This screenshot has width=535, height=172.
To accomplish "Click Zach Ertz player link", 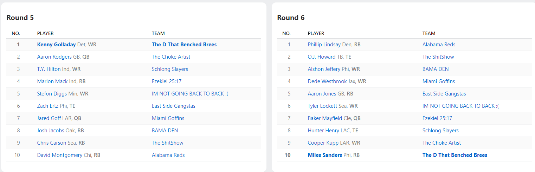I will tap(47, 106).
